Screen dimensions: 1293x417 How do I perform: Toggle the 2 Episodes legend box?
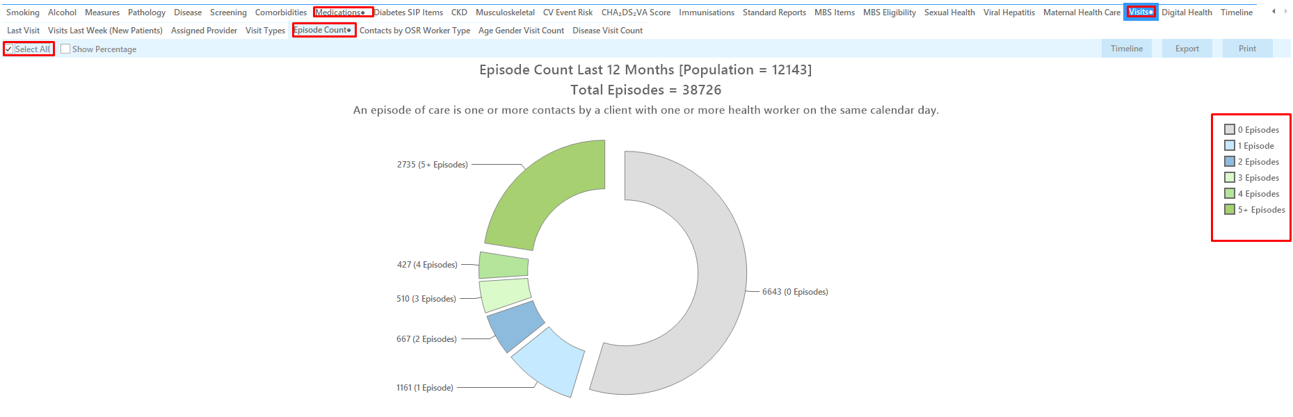pos(1230,161)
